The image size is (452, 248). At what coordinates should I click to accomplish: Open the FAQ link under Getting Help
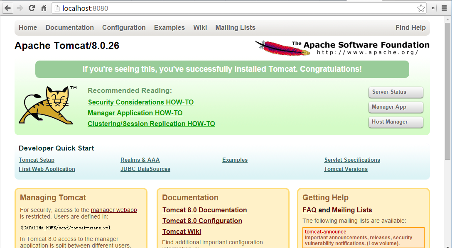click(x=310, y=210)
